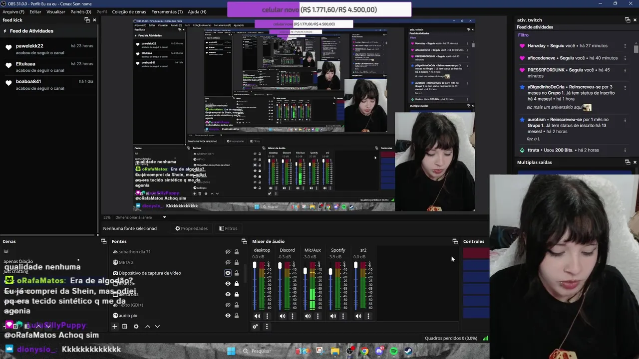The height and width of the screenshot is (359, 639).
Task: Click the Propriedades button
Action: [x=191, y=228]
